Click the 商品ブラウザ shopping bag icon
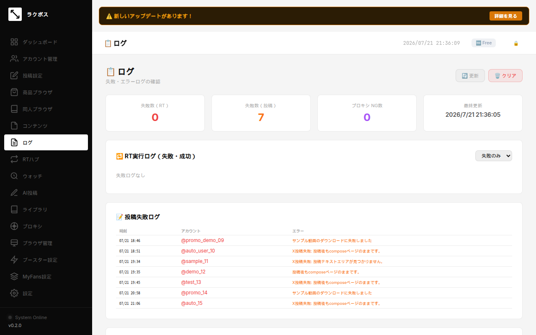Viewport: 536px width, 335px height. (x=14, y=92)
